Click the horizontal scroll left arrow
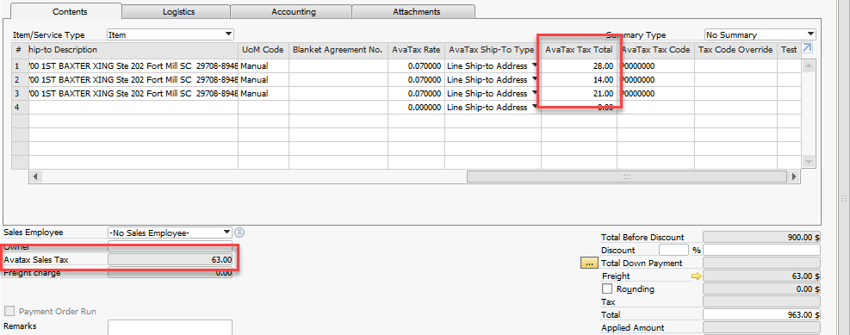The height and width of the screenshot is (335, 850). tap(35, 177)
